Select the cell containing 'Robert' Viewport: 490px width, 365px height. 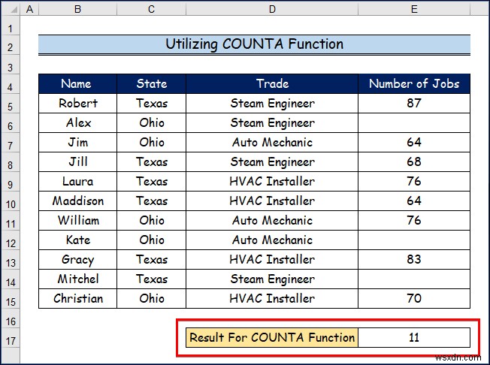coord(77,103)
